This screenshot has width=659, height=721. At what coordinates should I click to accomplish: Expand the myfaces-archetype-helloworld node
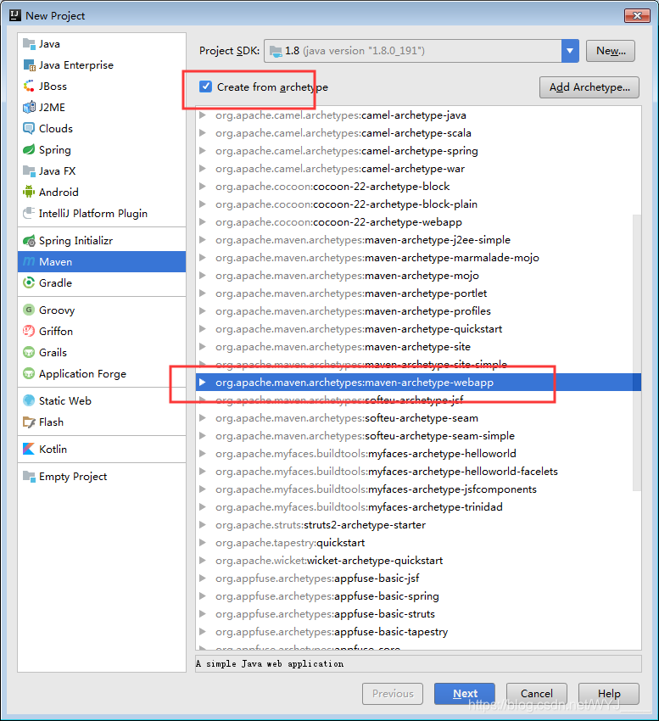(x=203, y=454)
